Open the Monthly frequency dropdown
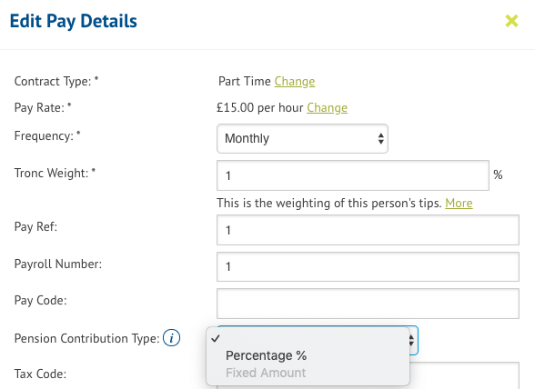 point(302,138)
